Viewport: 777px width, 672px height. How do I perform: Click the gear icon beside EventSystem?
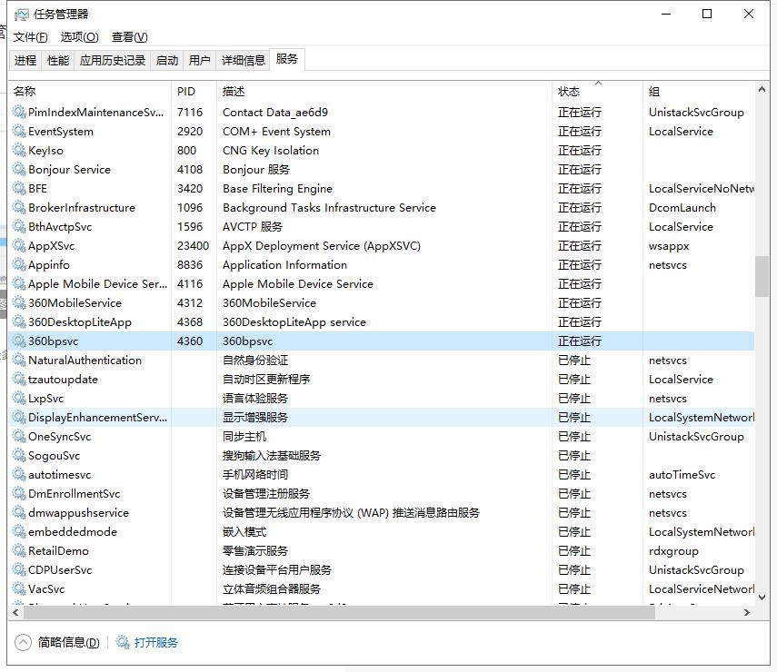pyautogui.click(x=18, y=132)
